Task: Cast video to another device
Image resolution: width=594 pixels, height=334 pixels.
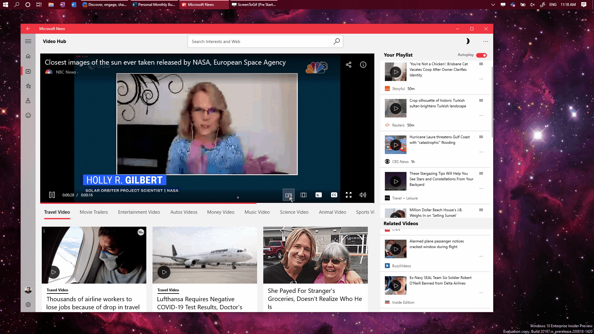Action: [x=319, y=195]
